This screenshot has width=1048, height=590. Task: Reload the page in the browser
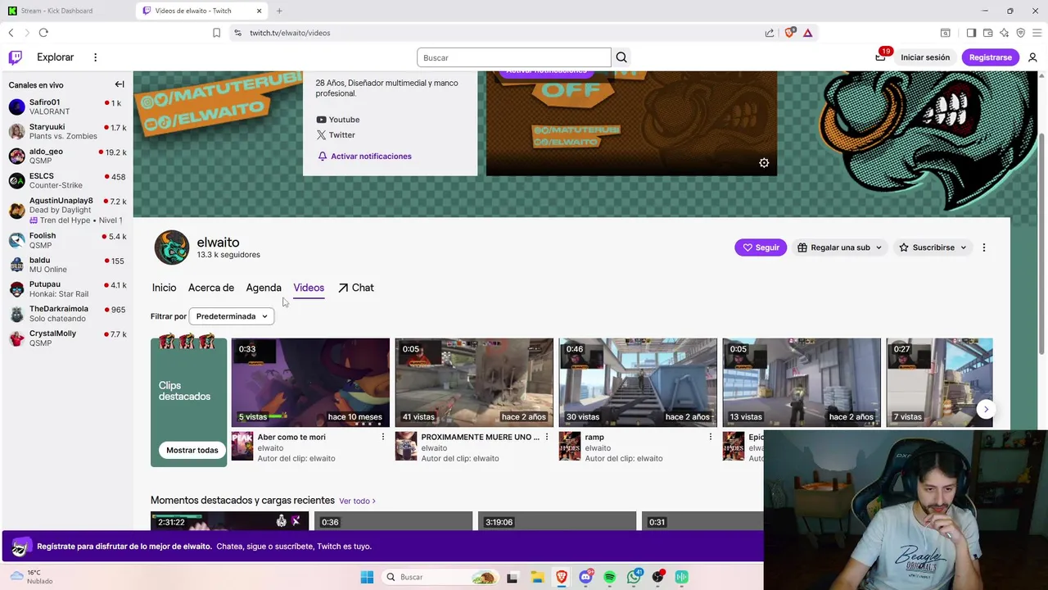pyautogui.click(x=43, y=33)
